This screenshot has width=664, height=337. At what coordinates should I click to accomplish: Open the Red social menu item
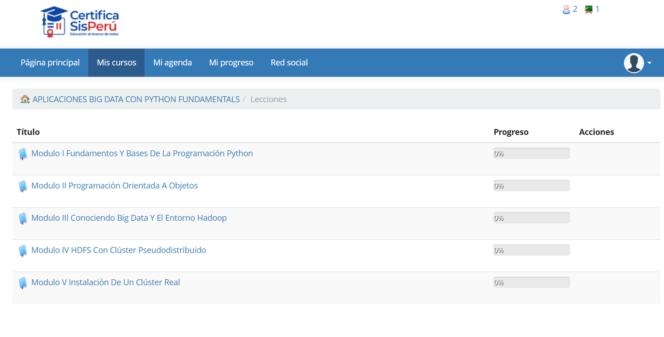tap(289, 63)
